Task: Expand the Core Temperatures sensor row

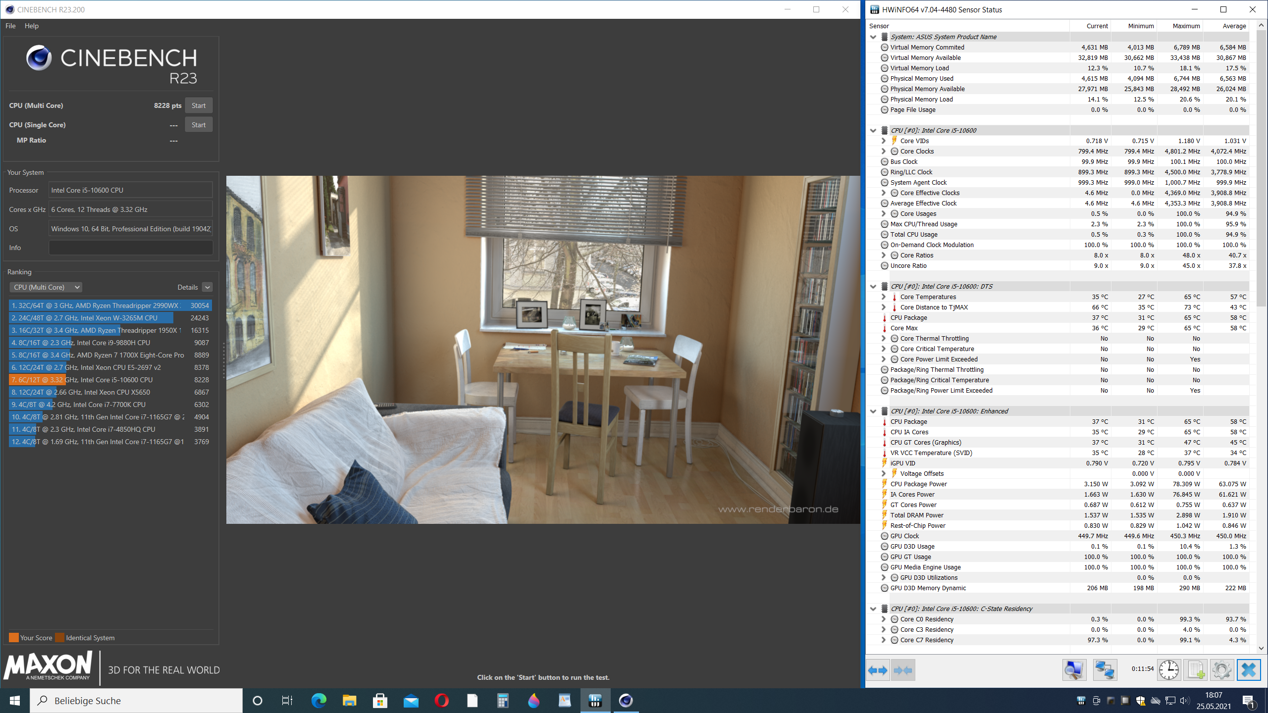Action: 883,297
